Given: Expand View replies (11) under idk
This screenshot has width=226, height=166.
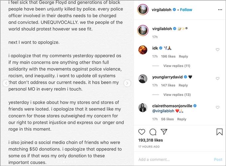Looking at the screenshot, I should point(177,66).
